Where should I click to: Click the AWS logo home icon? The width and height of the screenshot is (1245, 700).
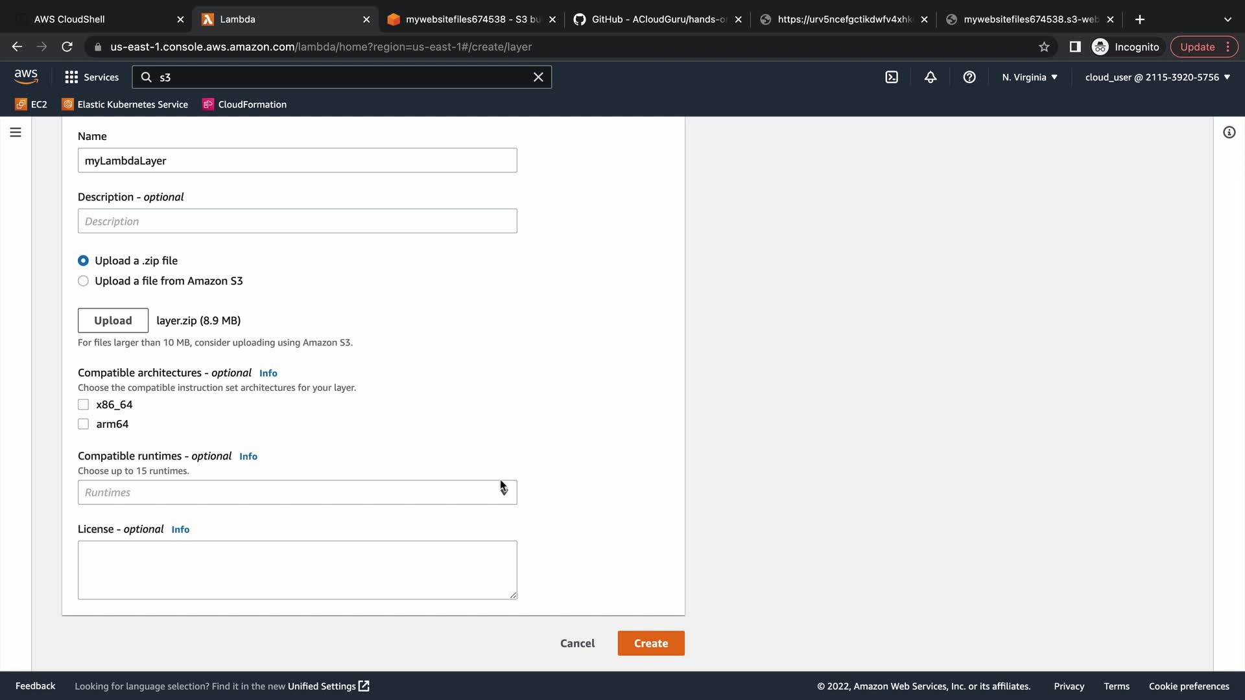click(26, 76)
